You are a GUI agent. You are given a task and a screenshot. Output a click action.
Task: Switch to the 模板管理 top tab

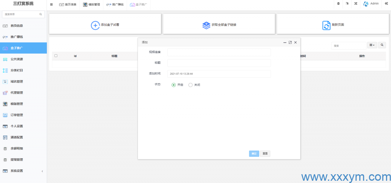click(x=92, y=5)
